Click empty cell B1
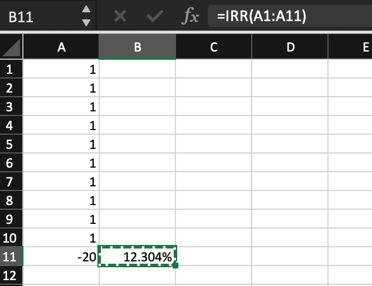372x286 pixels. 137,69
